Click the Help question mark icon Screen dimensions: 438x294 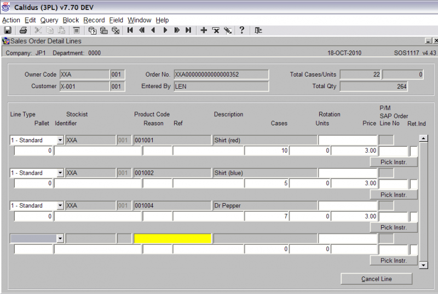click(x=242, y=30)
